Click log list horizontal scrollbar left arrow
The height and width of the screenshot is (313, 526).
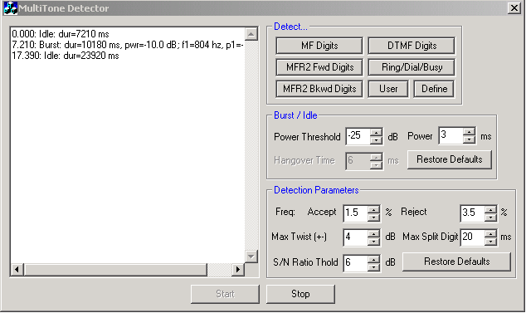point(17,269)
